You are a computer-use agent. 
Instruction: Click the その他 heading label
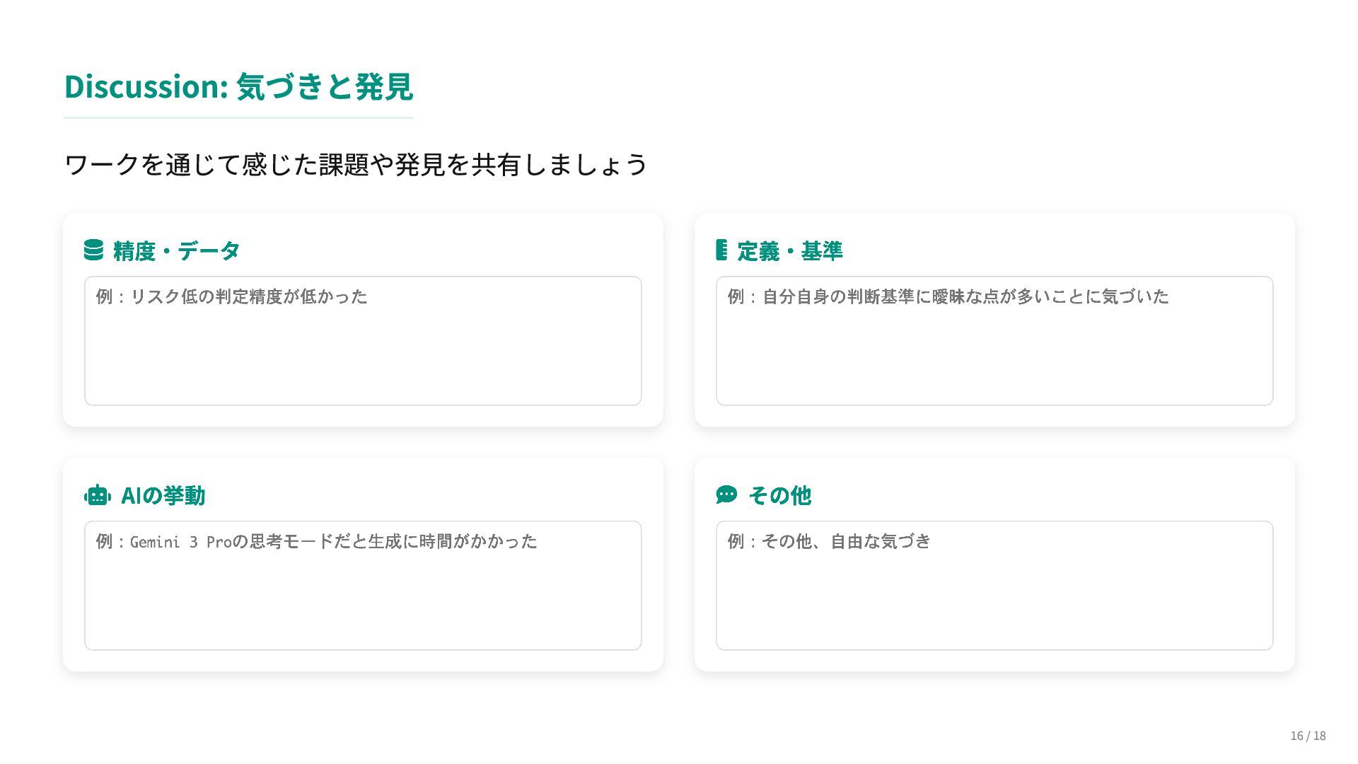(779, 496)
